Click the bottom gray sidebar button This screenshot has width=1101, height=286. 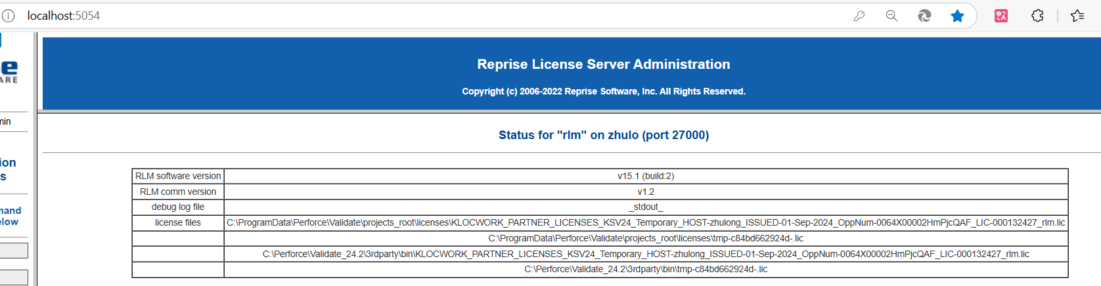[x=14, y=277]
